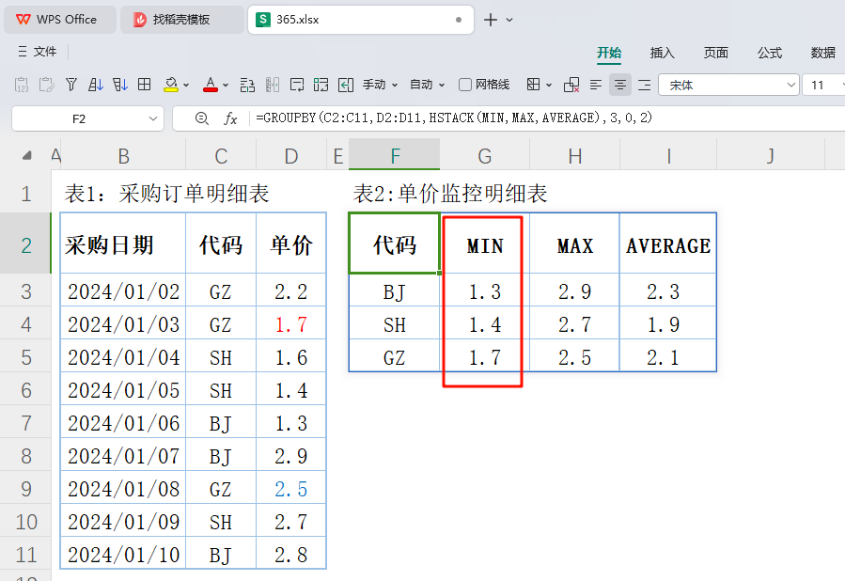Click the merge cells icon
Screen dimensions: 845x581
321,85
